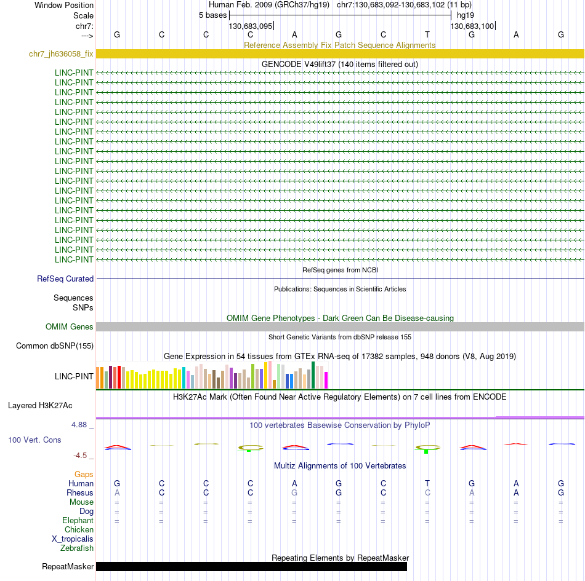Select the 100 Vert. Cons label

coord(34,440)
